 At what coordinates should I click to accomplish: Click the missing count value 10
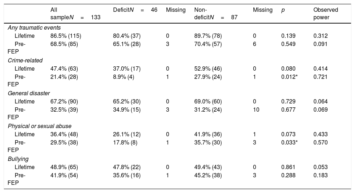256,110
